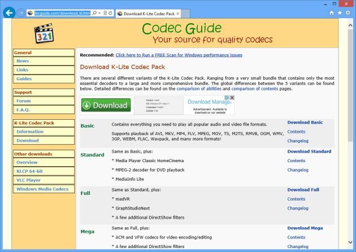Viewport: 356px width, 252px height.
Task: Close the ad with the X icon
Action: (x=232, y=98)
